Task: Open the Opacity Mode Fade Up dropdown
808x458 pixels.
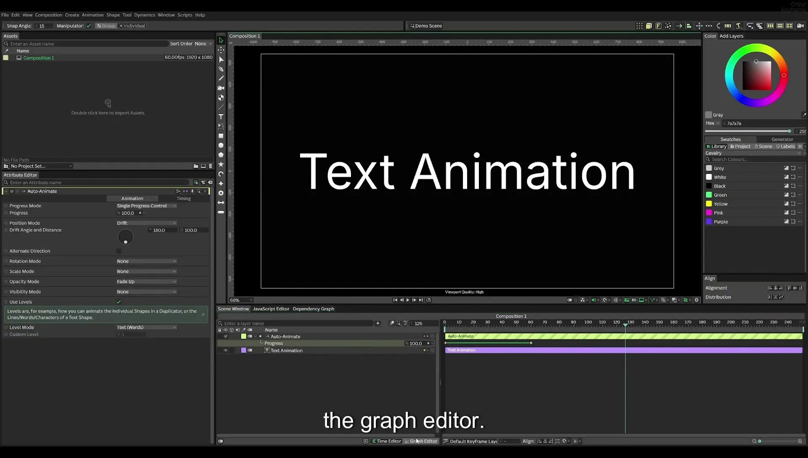Action: [x=146, y=282]
